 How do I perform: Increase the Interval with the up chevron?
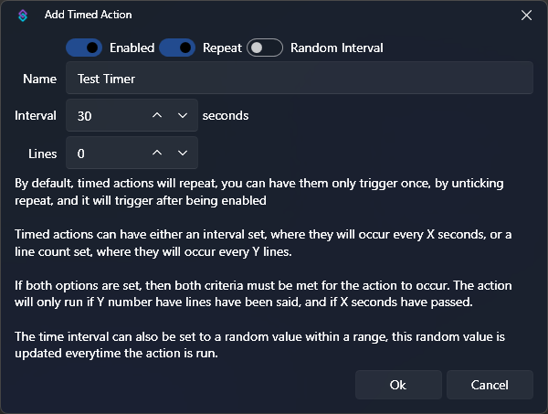point(156,116)
